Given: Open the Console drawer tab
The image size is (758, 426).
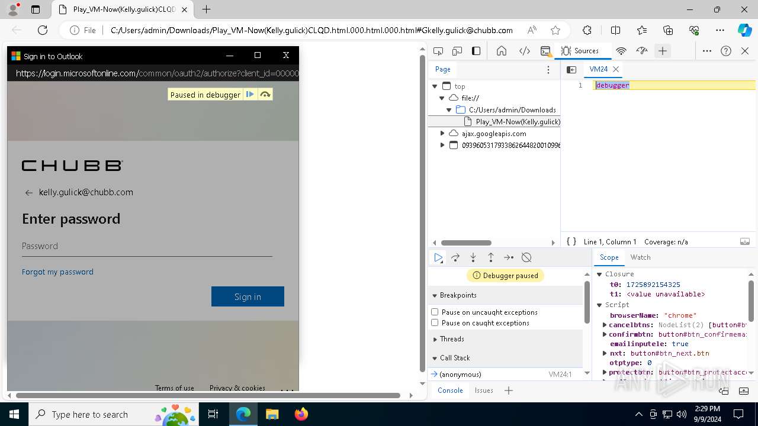Looking at the screenshot, I should click(450, 390).
